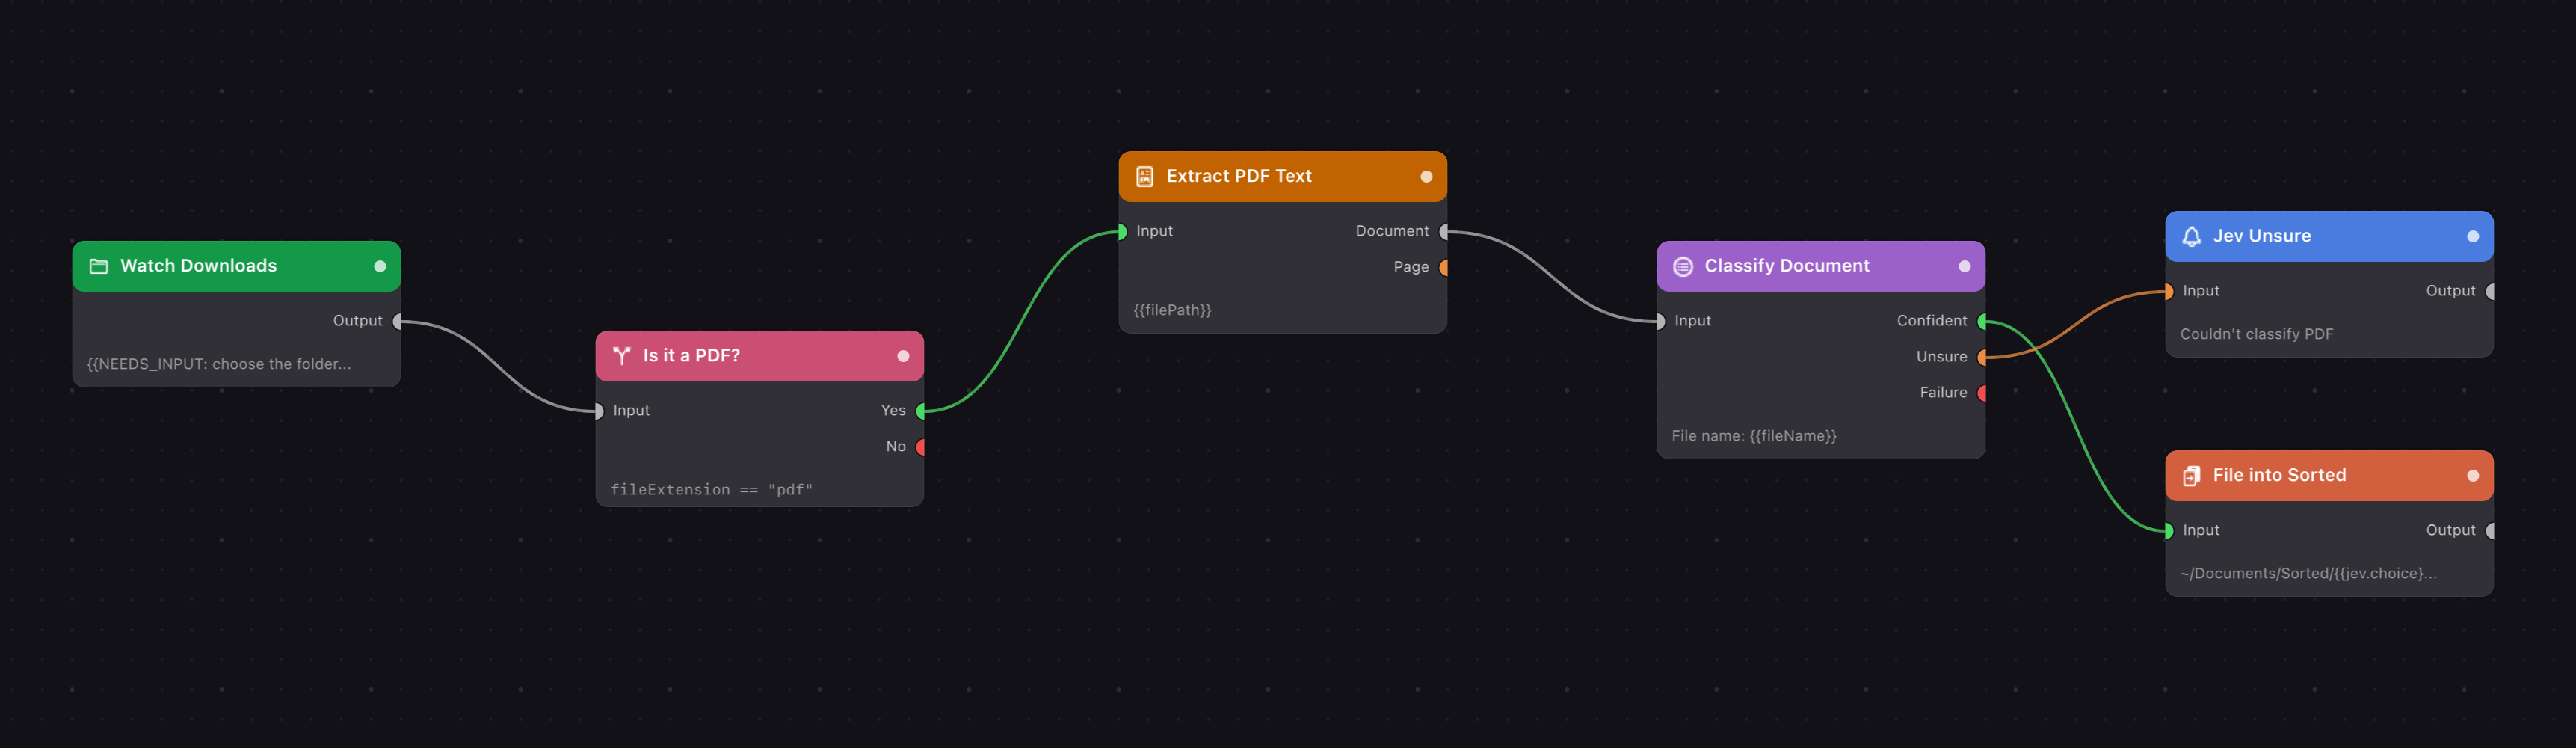The image size is (2576, 748).
Task: Select the Is it a PDF? node title
Action: point(691,356)
